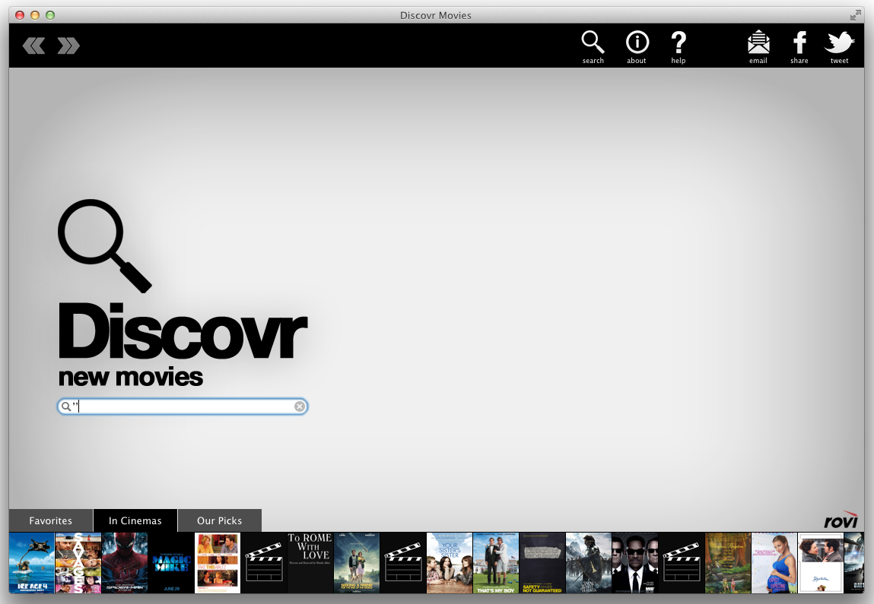Select the In Cinemas tab

tap(135, 520)
